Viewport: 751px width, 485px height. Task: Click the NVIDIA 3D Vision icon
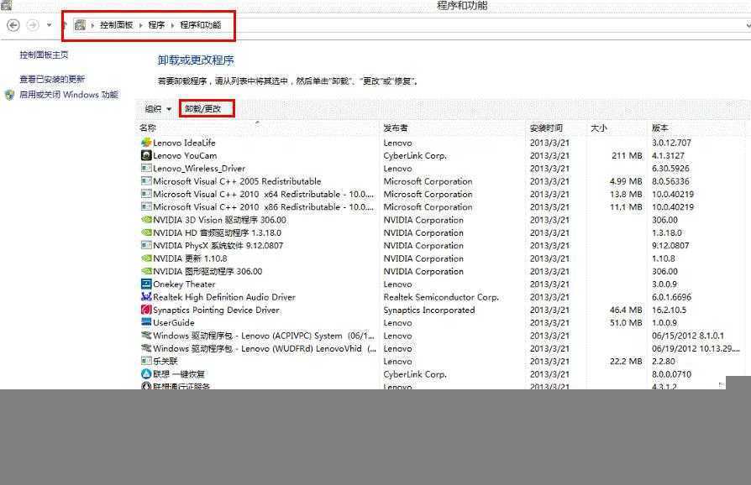(146, 220)
